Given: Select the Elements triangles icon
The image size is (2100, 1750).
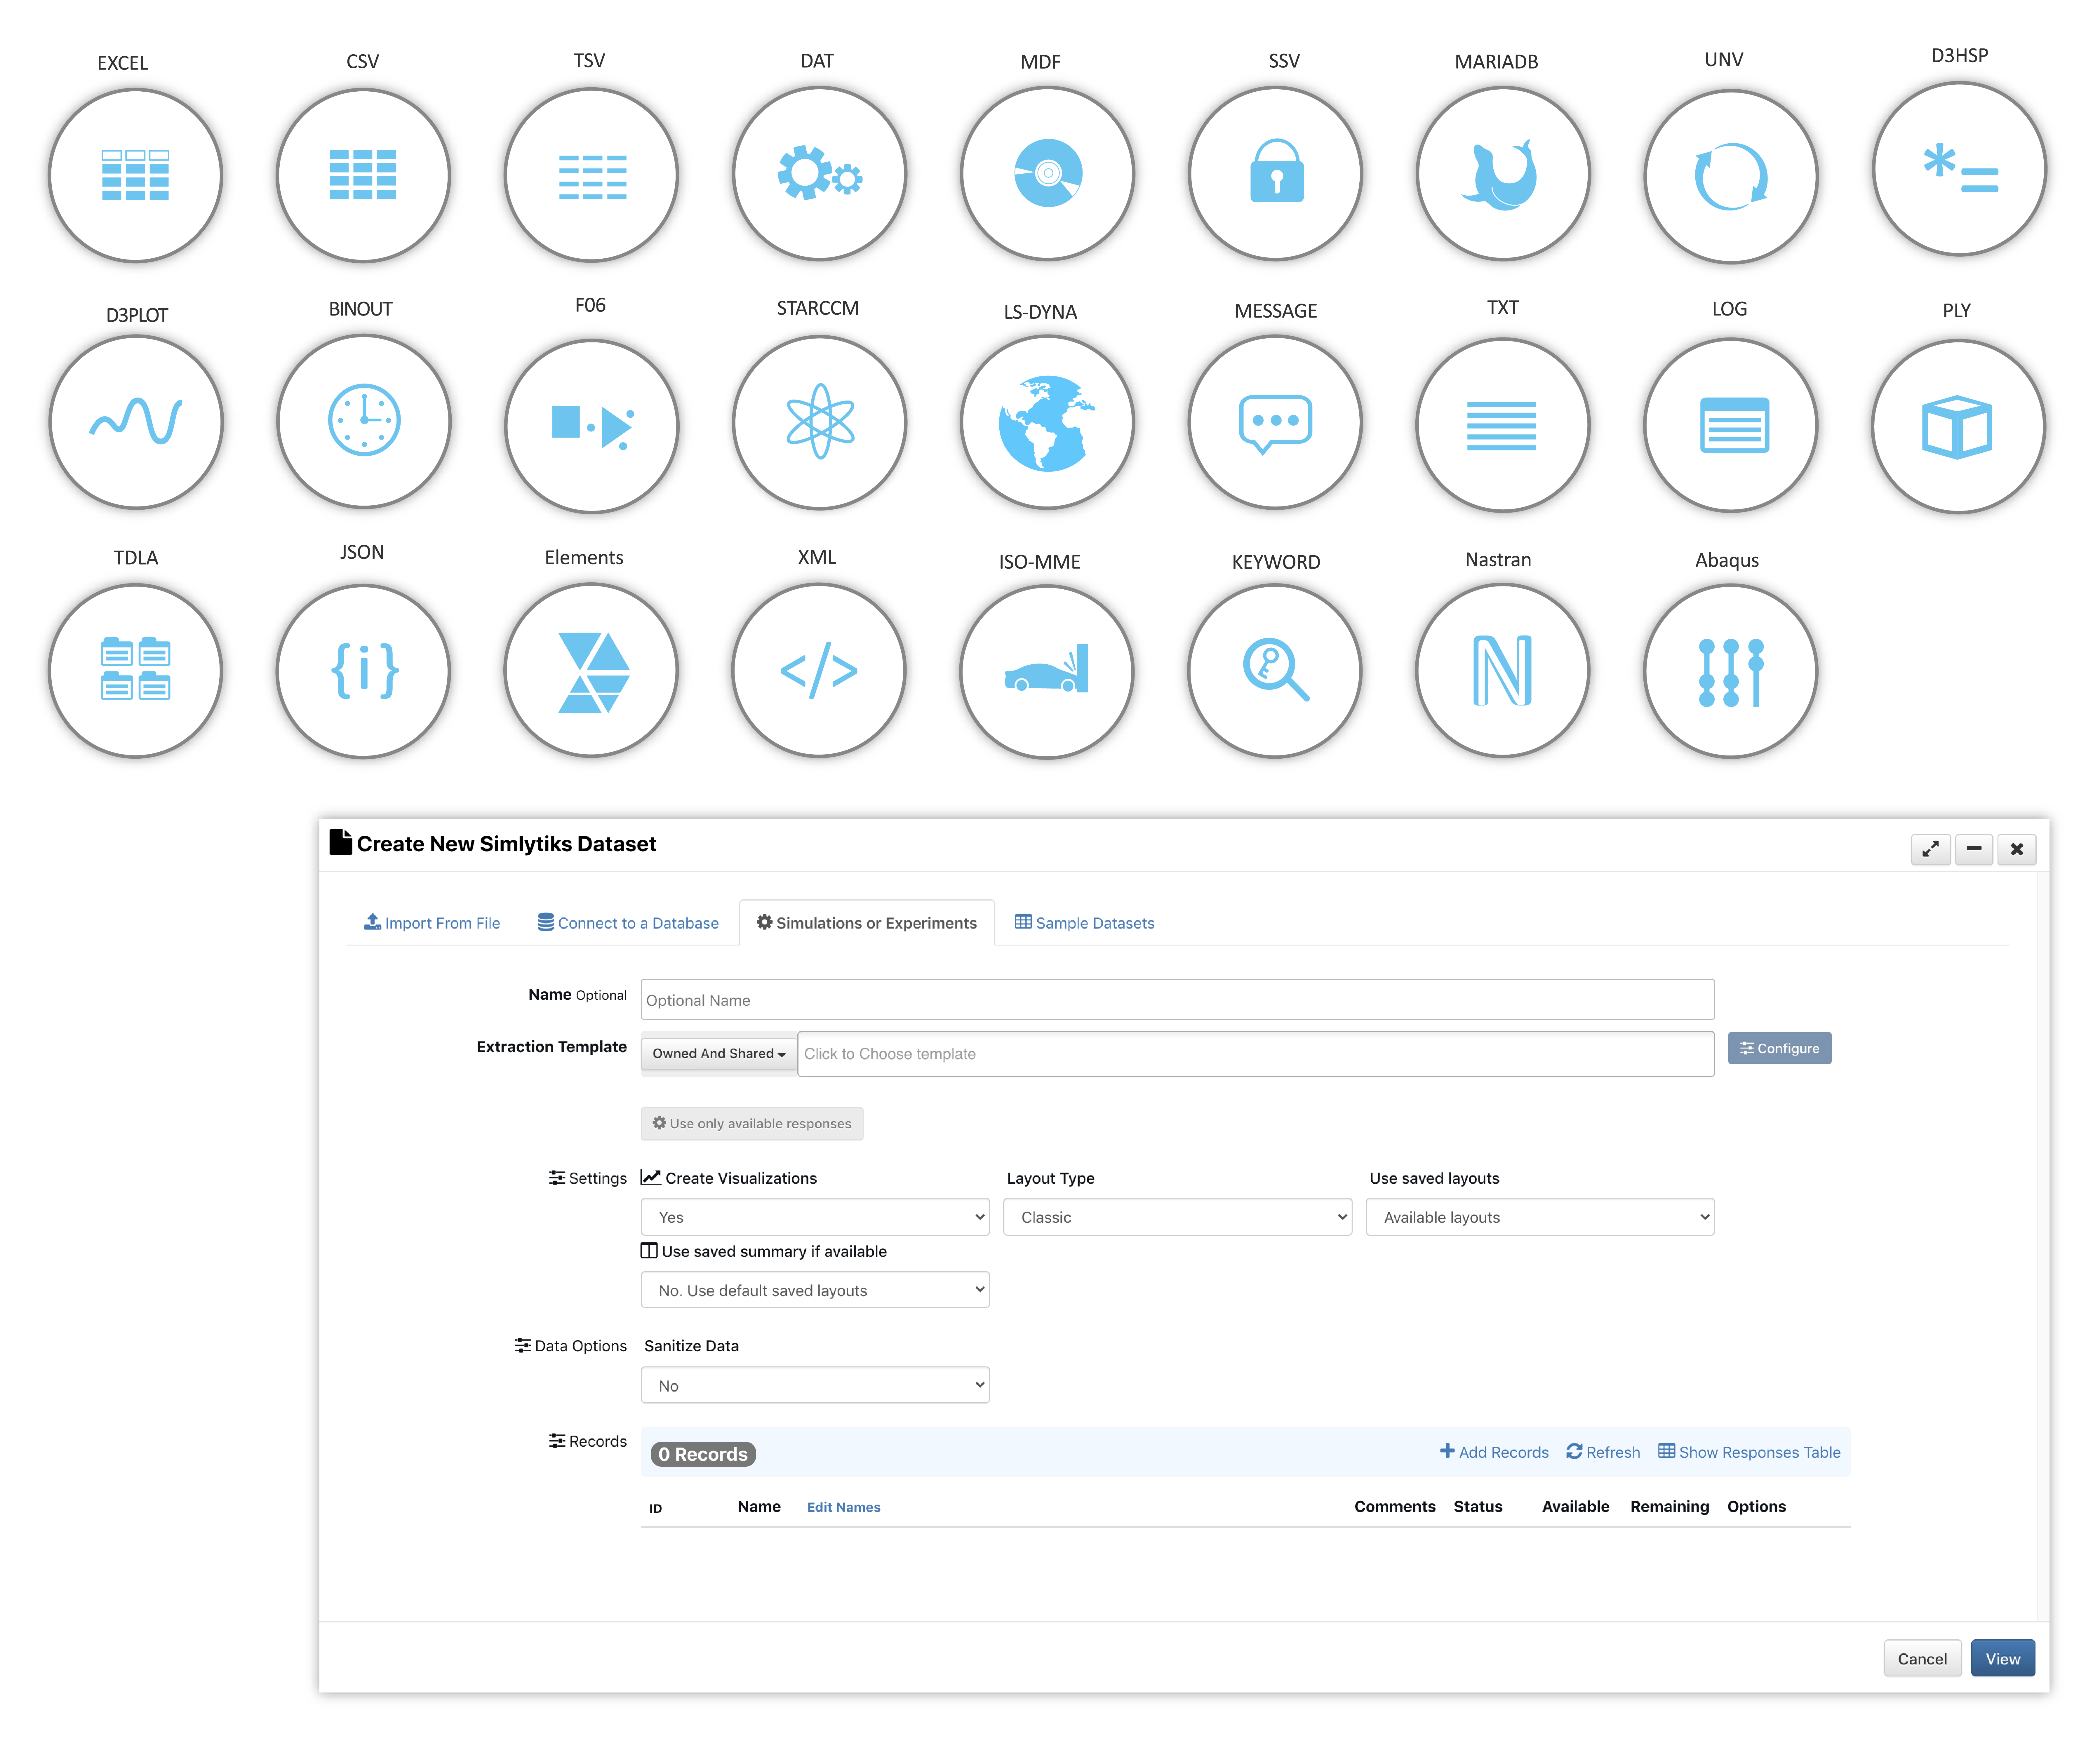Looking at the screenshot, I should 591,670.
